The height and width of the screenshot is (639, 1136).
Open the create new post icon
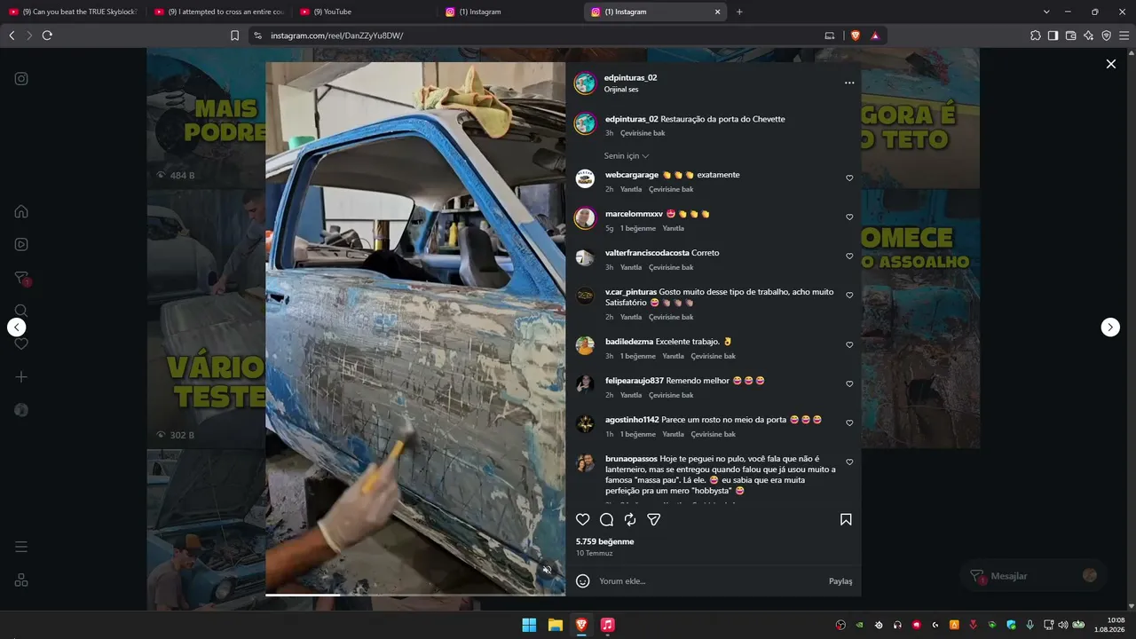click(21, 377)
